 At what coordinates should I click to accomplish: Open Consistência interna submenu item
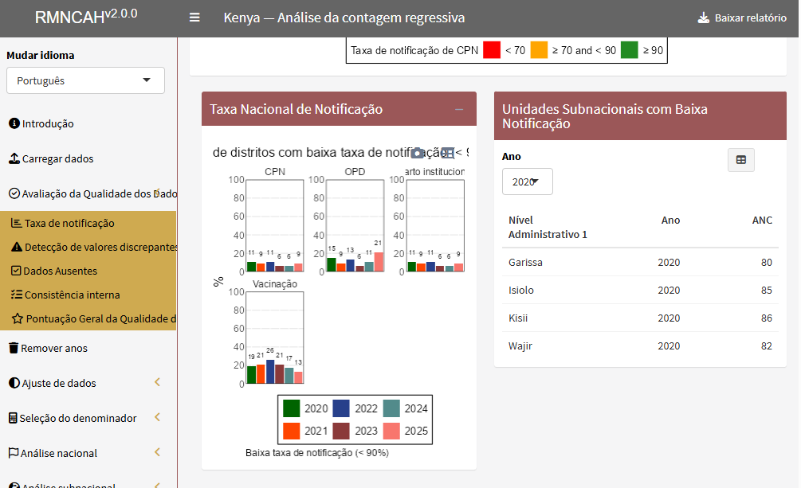pyautogui.click(x=72, y=295)
